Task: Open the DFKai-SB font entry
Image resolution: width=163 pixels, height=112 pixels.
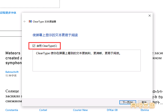Action: point(112,110)
